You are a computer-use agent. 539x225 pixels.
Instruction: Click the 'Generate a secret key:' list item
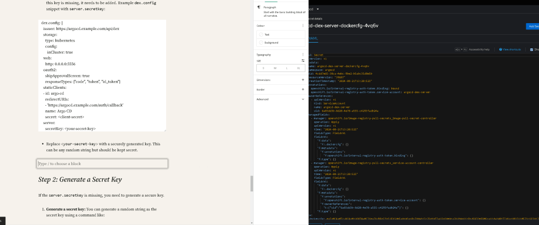[x=101, y=212]
